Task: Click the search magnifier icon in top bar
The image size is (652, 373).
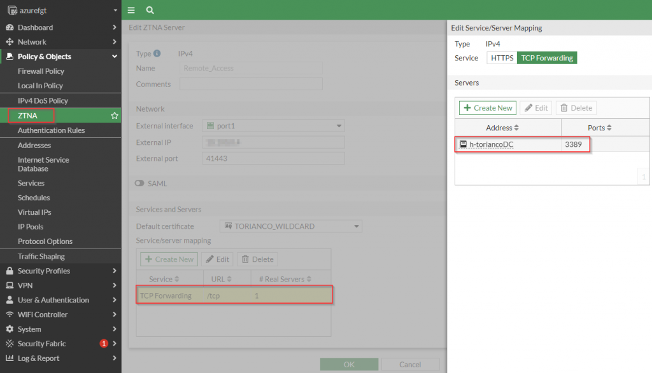Action: point(150,10)
